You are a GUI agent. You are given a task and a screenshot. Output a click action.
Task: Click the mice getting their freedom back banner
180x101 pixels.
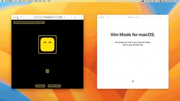tap(29, 22)
